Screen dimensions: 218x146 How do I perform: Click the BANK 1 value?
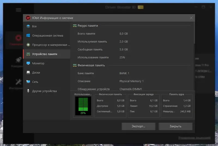click(124, 73)
